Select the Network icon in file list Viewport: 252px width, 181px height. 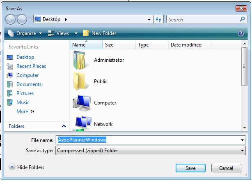(82, 123)
